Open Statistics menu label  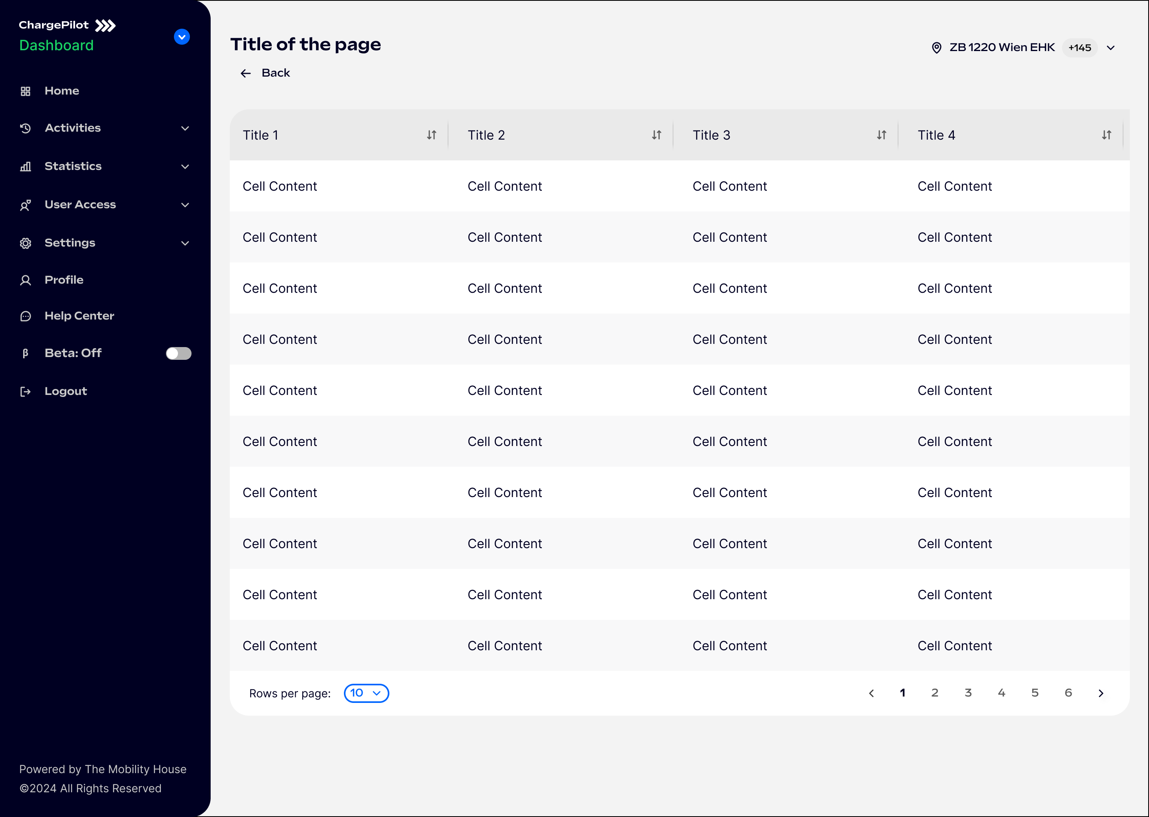point(73,166)
